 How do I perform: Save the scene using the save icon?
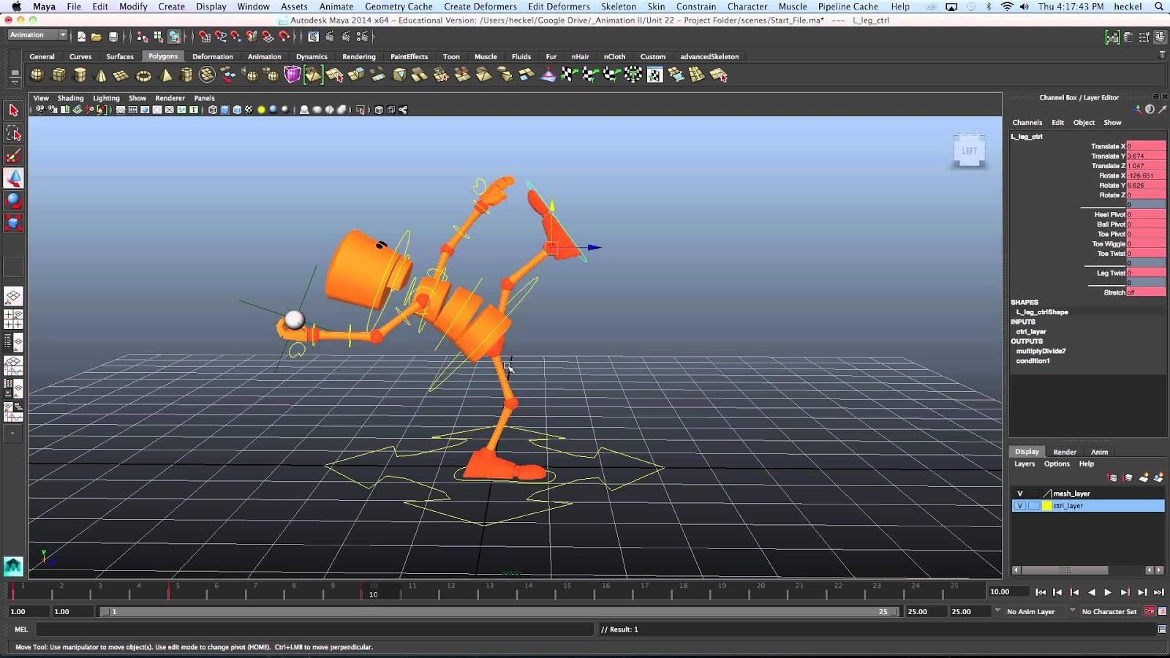[113, 35]
